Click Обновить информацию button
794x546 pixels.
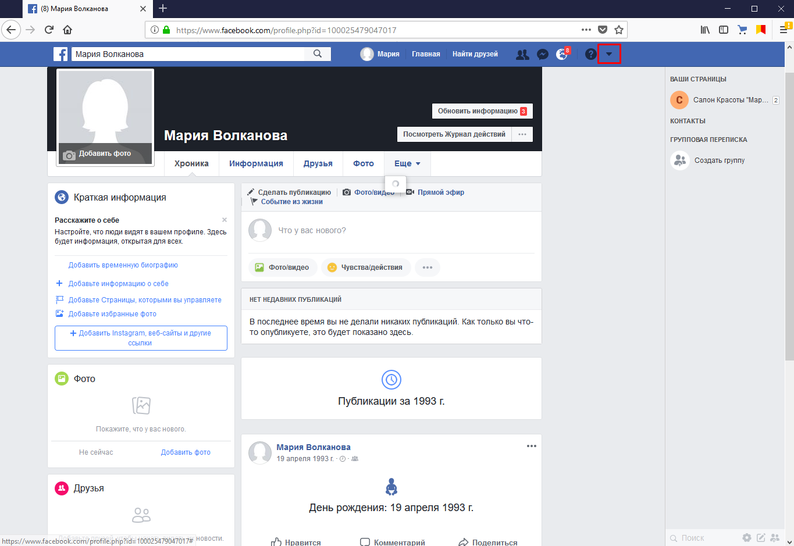click(x=482, y=111)
